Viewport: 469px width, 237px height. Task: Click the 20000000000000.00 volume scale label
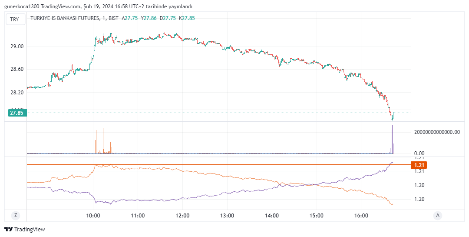pos(436,132)
